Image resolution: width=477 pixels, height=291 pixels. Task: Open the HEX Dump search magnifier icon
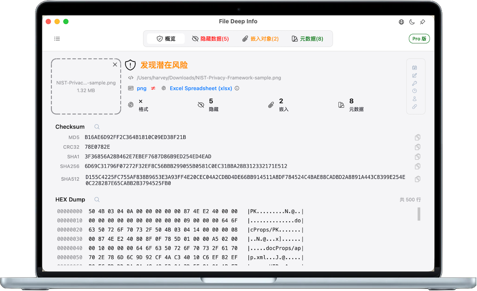click(97, 199)
